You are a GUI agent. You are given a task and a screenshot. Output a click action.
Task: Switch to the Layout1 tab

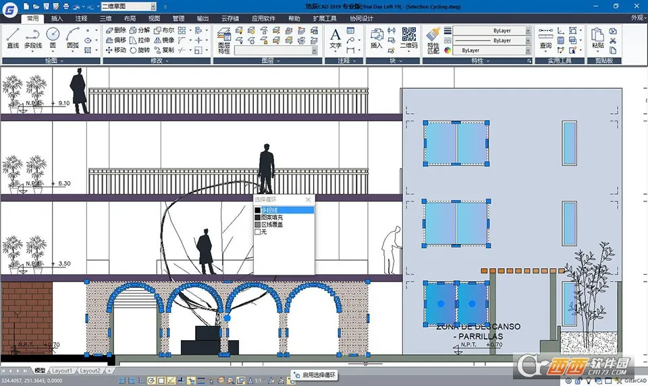62,371
